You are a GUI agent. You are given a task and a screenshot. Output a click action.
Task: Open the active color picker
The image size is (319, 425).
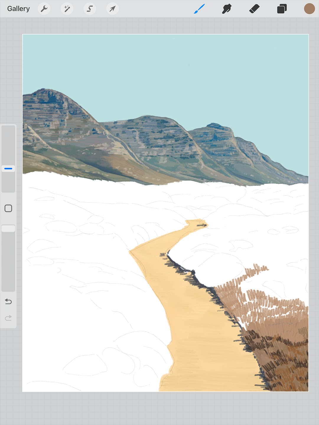click(310, 9)
